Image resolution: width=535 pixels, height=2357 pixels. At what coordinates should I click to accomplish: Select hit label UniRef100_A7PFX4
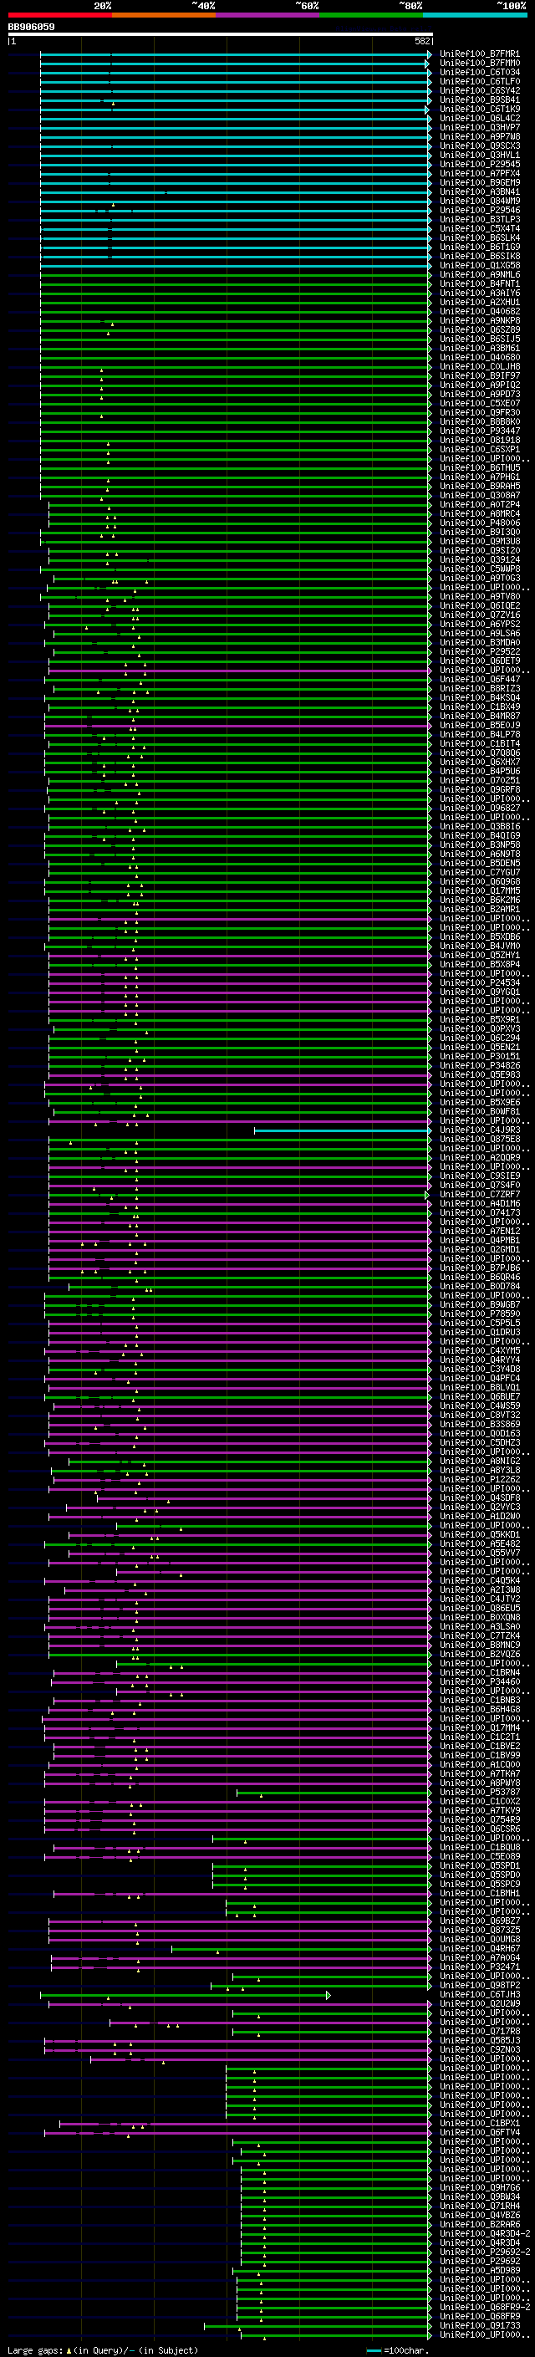(x=479, y=173)
